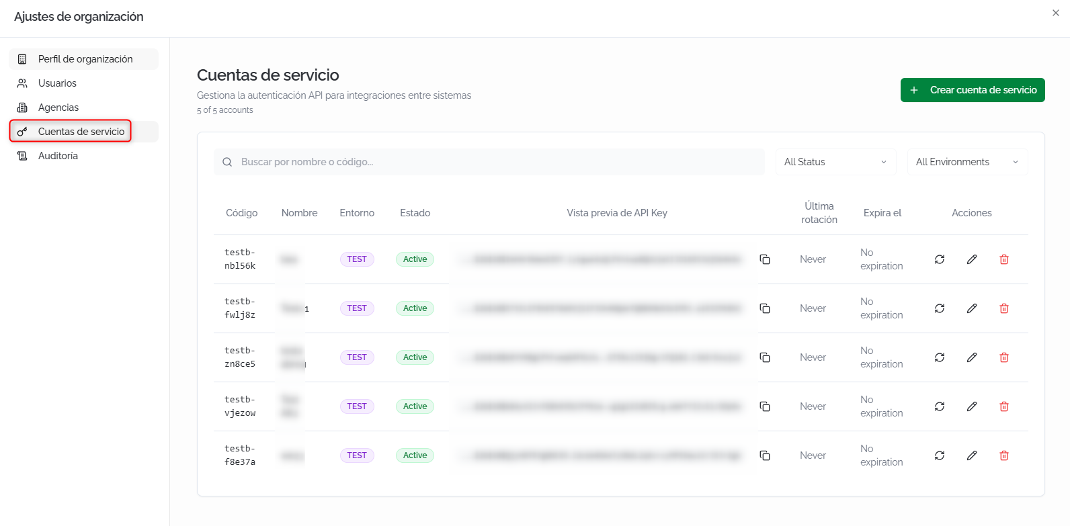This screenshot has height=526, width=1070.
Task: Copy API key for testb-fwlj8z
Action: pyautogui.click(x=765, y=308)
